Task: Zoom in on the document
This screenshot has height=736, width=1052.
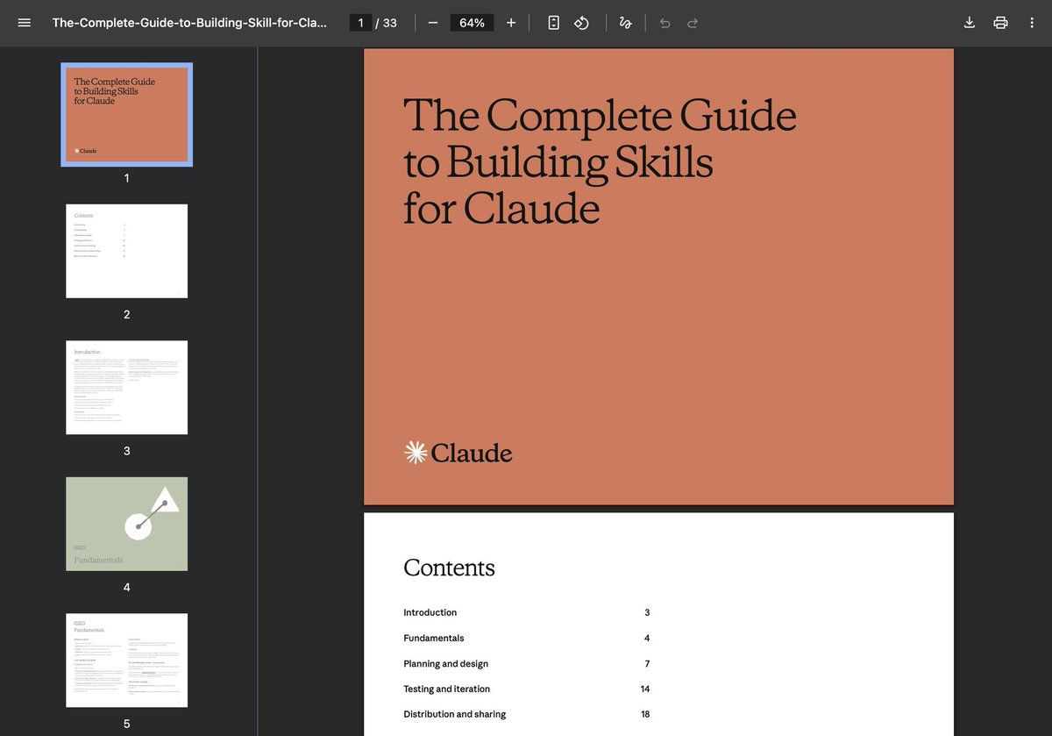Action: 511,23
